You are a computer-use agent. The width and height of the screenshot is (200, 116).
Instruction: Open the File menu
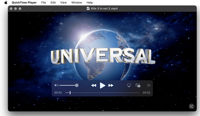43,3
